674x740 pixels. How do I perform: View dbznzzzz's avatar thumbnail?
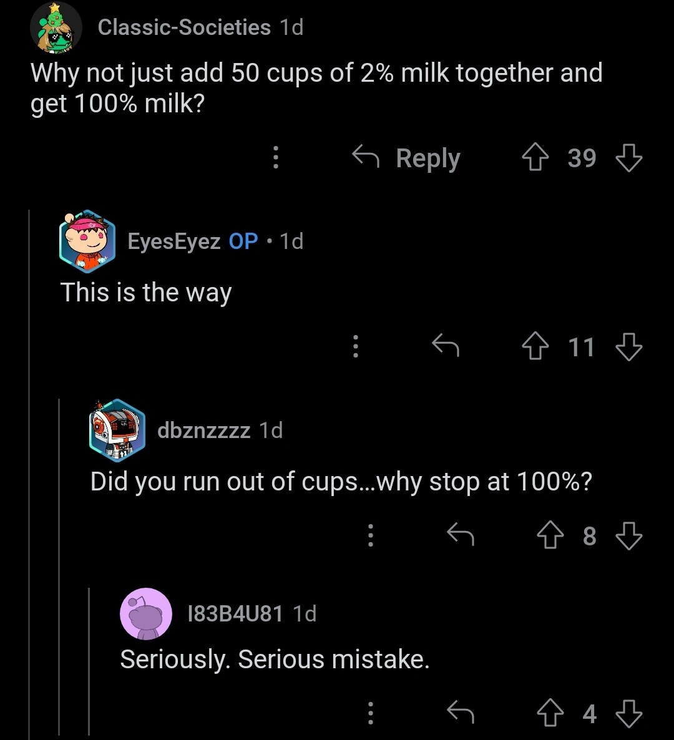(x=117, y=428)
